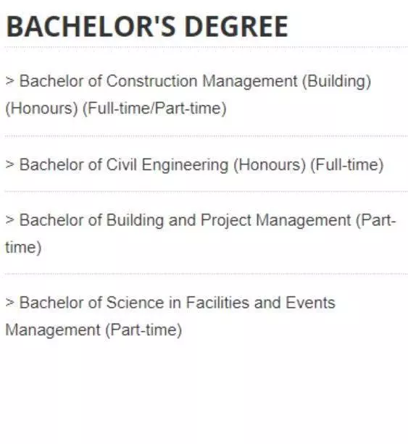The image size is (408, 444).
Task: Click the word "Events" in the Facilities entry
Action: 311,303
